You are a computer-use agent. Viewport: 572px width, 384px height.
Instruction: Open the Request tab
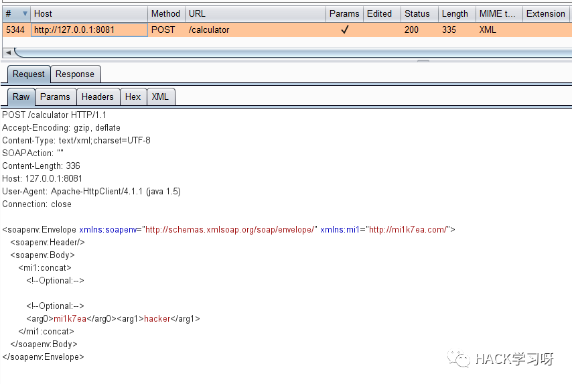point(29,74)
